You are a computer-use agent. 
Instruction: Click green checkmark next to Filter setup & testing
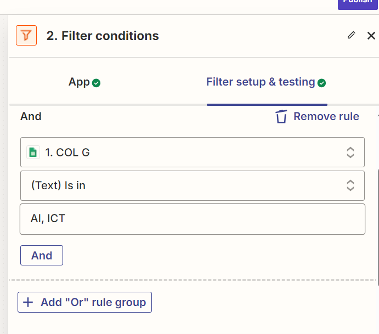click(321, 83)
